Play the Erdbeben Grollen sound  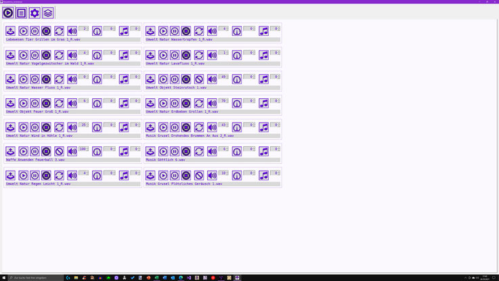point(163,103)
